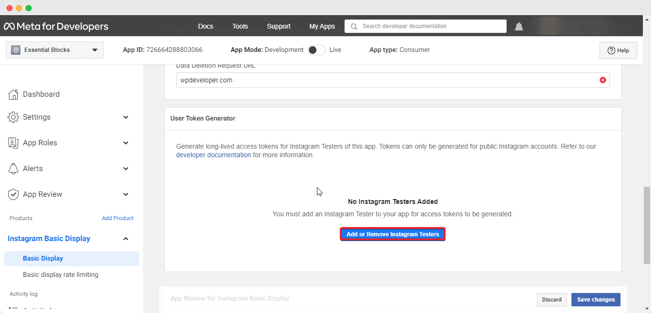Image resolution: width=651 pixels, height=313 pixels.
Task: Open the developer documentation link
Action: 214,155
